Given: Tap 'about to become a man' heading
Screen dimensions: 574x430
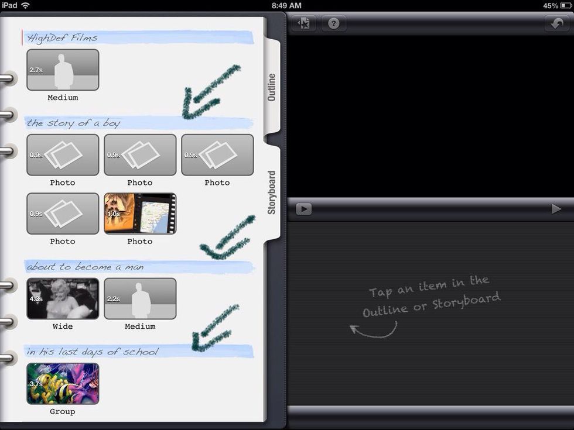Looking at the screenshot, I should pyautogui.click(x=85, y=267).
